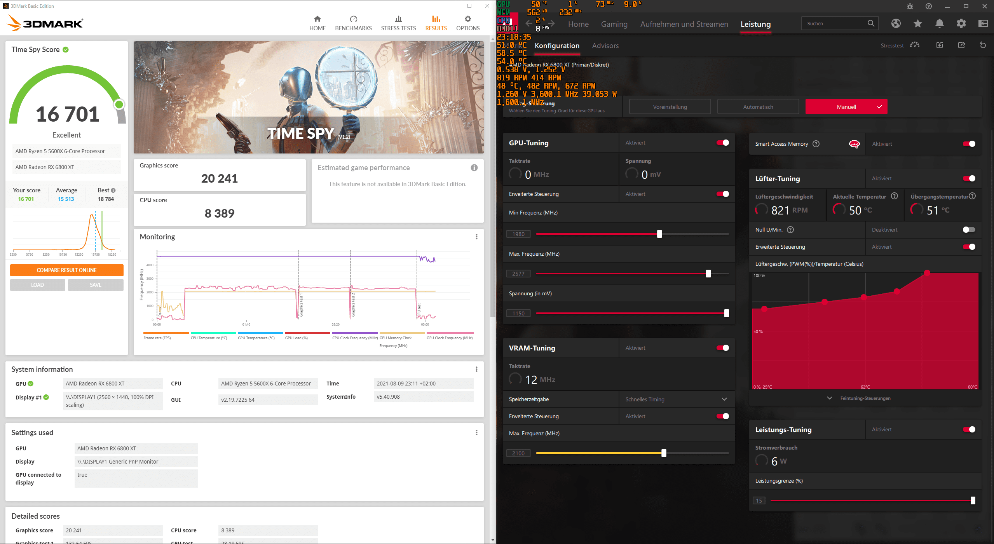
Task: Adjust GPU Max. Frequenz slider handle at 2577
Action: [x=708, y=274]
